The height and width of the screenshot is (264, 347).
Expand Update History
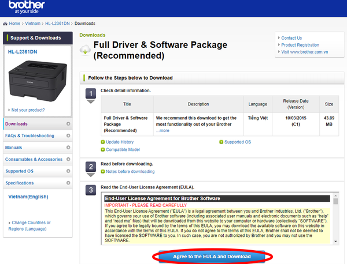(120, 142)
